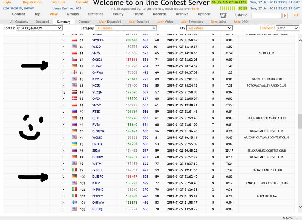
Task: Switch language with the RU button
Action: point(295,15)
